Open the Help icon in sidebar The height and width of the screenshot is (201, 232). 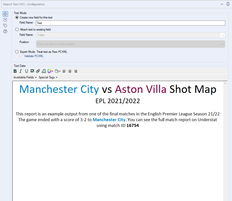click(5, 31)
